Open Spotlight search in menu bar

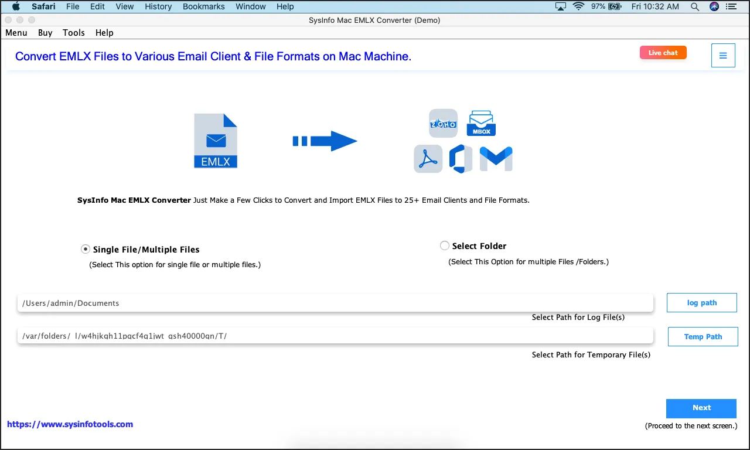click(x=695, y=6)
